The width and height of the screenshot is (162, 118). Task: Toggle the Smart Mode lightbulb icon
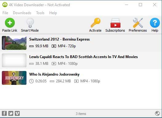coord(30,23)
